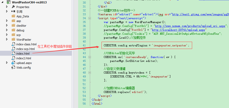Select the scp folder label

tap(18, 35)
